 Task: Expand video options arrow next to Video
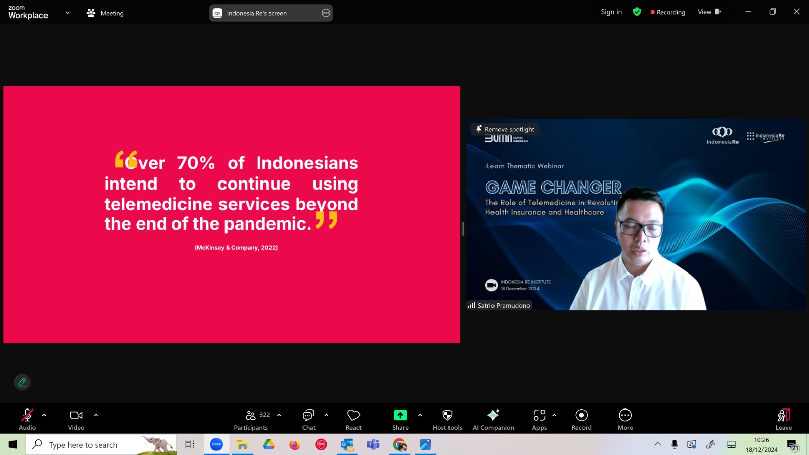point(96,415)
